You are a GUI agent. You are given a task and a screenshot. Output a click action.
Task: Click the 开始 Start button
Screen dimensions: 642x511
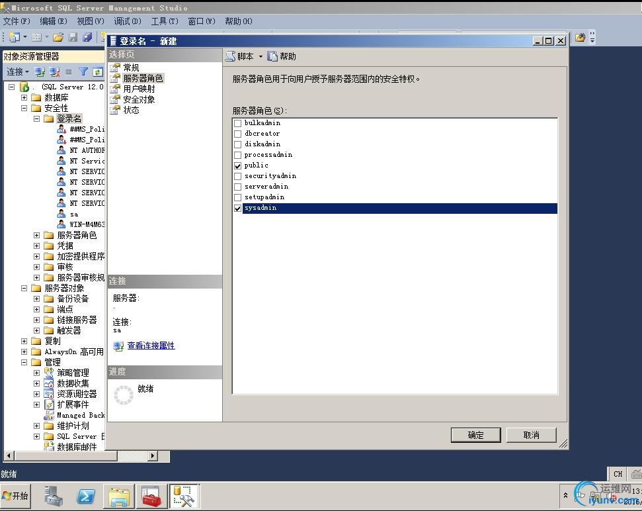pos(15,496)
